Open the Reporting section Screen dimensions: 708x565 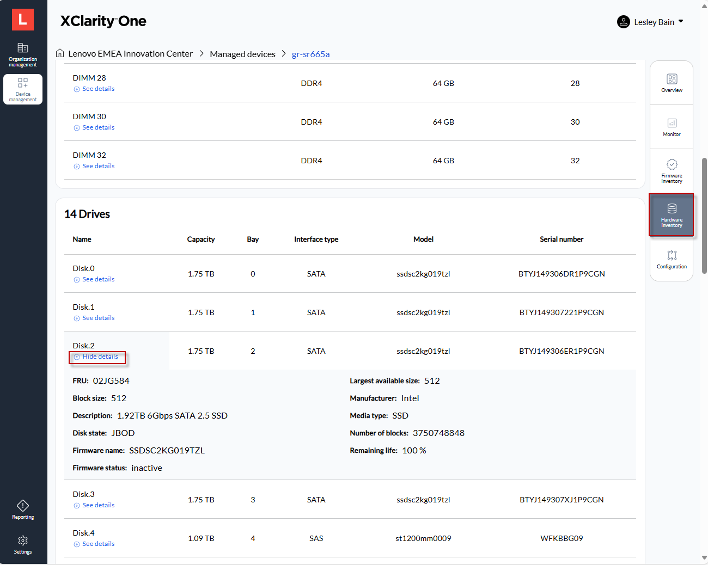22,509
